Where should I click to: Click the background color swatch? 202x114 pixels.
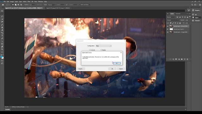point(3,58)
